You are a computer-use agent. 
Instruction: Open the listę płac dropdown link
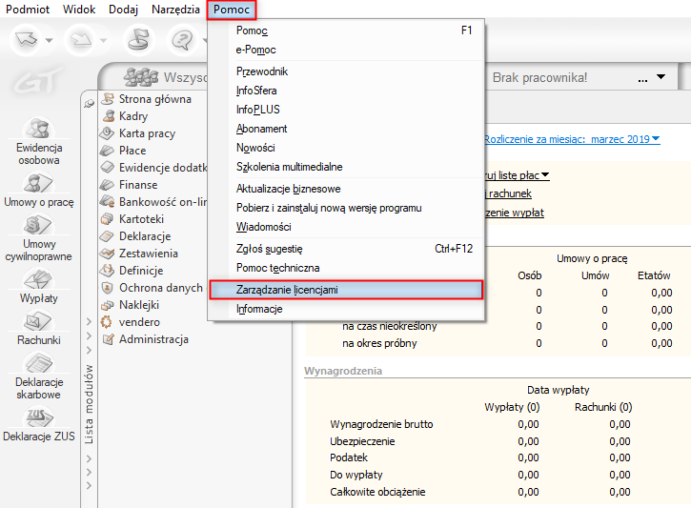[x=517, y=175]
